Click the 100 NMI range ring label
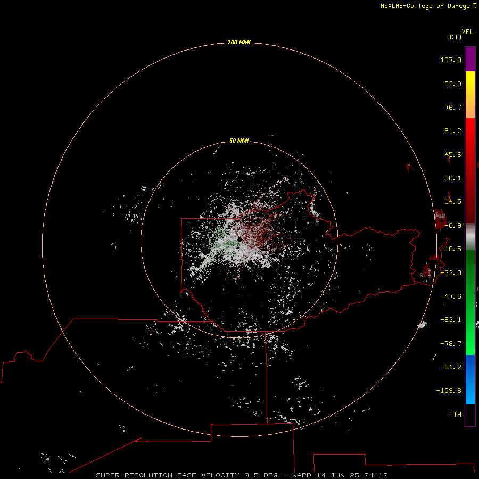Image resolution: width=479 pixels, height=479 pixels. click(x=239, y=42)
